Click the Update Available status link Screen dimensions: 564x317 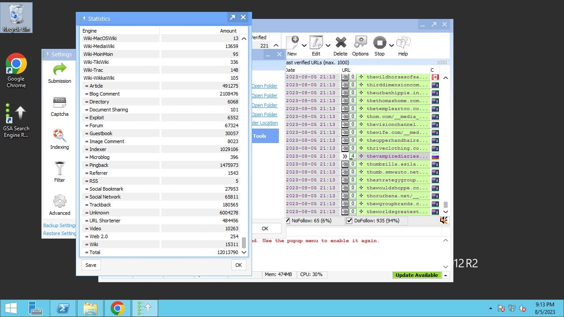pyautogui.click(x=416, y=275)
